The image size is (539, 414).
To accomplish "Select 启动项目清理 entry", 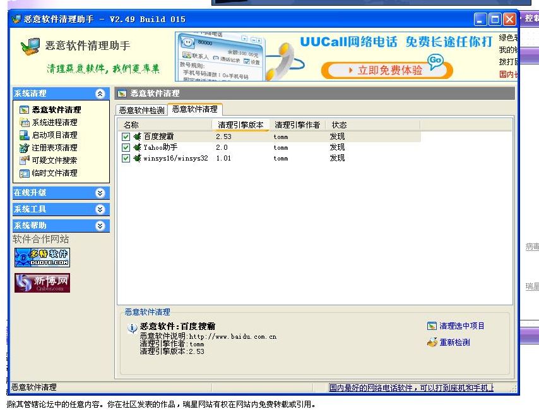I will click(x=55, y=135).
